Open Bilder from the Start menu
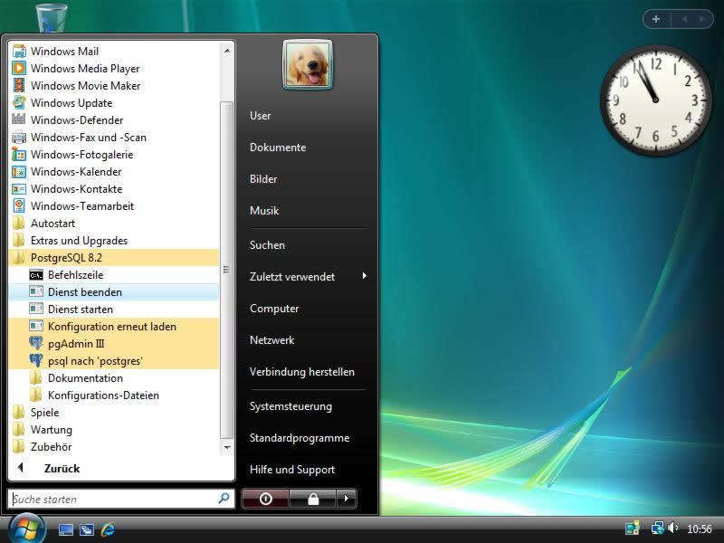This screenshot has width=724, height=543. point(263,179)
